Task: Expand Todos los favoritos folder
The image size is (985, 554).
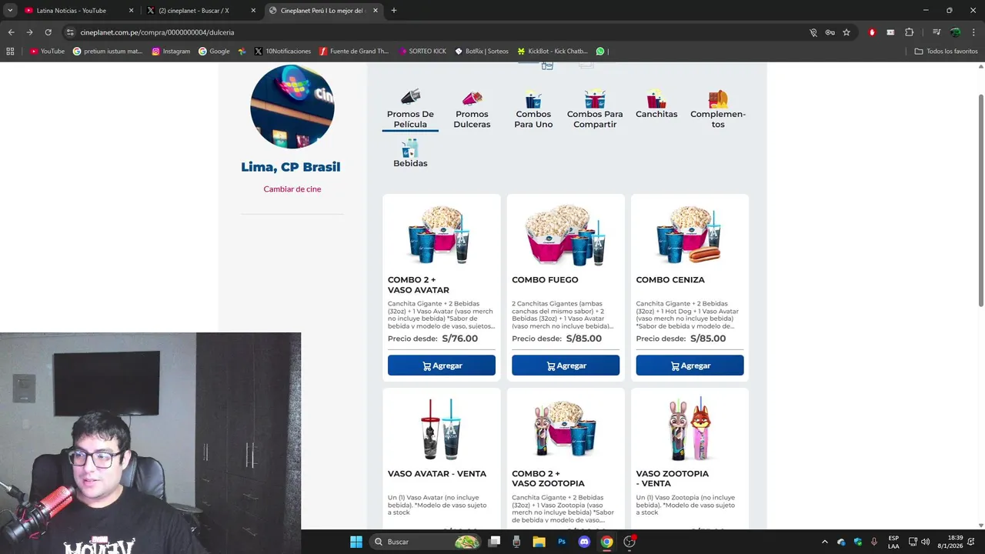Action: (x=946, y=52)
